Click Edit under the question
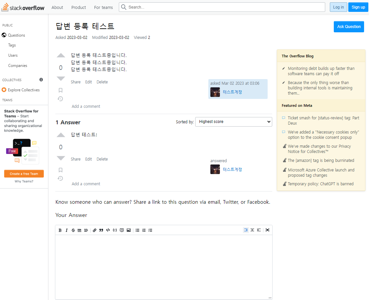Screen dimensions: 370x300 (89, 82)
